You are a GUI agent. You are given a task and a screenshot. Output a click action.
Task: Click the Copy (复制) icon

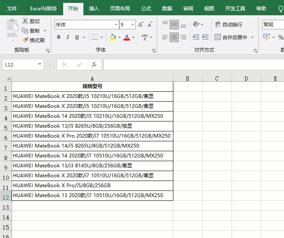25,31
